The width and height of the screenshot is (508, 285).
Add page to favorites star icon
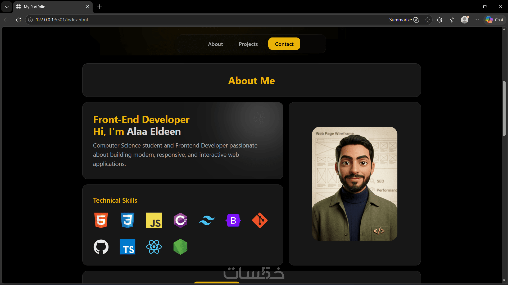(x=427, y=20)
